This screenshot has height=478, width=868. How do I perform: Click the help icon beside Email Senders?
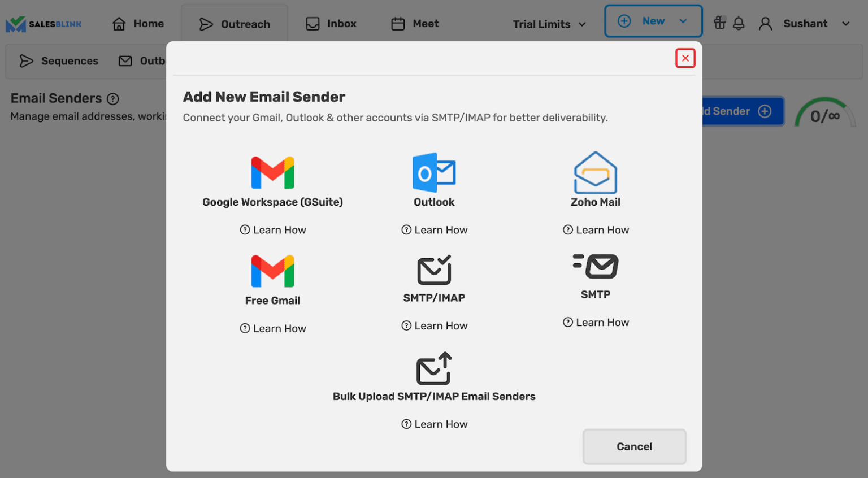(x=113, y=99)
